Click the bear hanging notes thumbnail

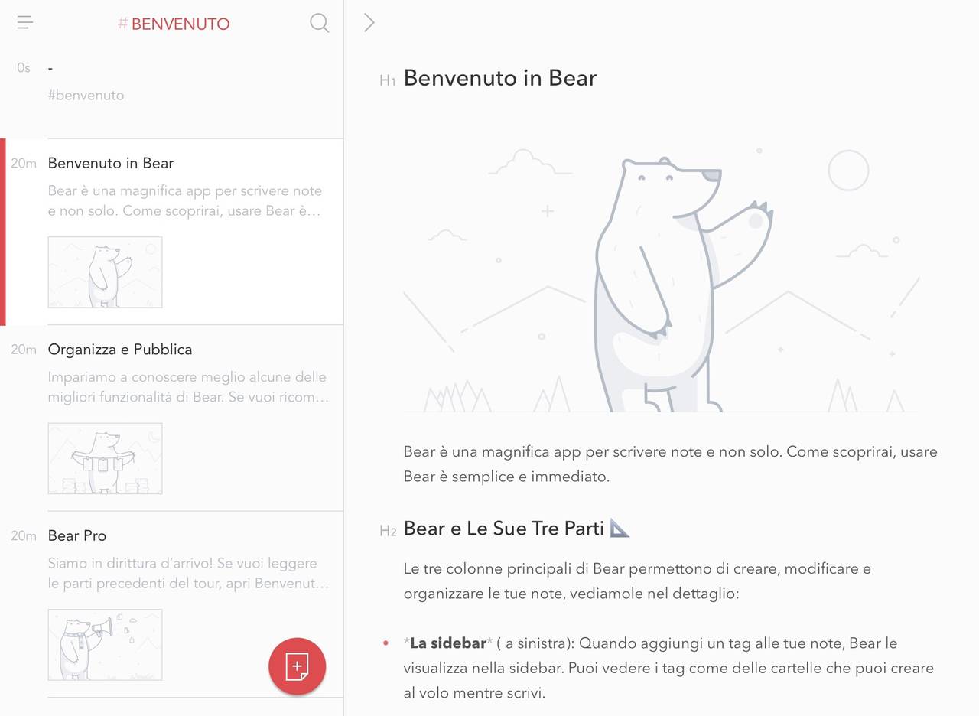pos(105,458)
